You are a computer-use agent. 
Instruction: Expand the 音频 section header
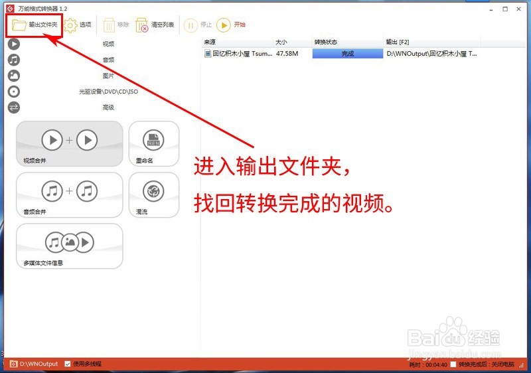tap(108, 60)
